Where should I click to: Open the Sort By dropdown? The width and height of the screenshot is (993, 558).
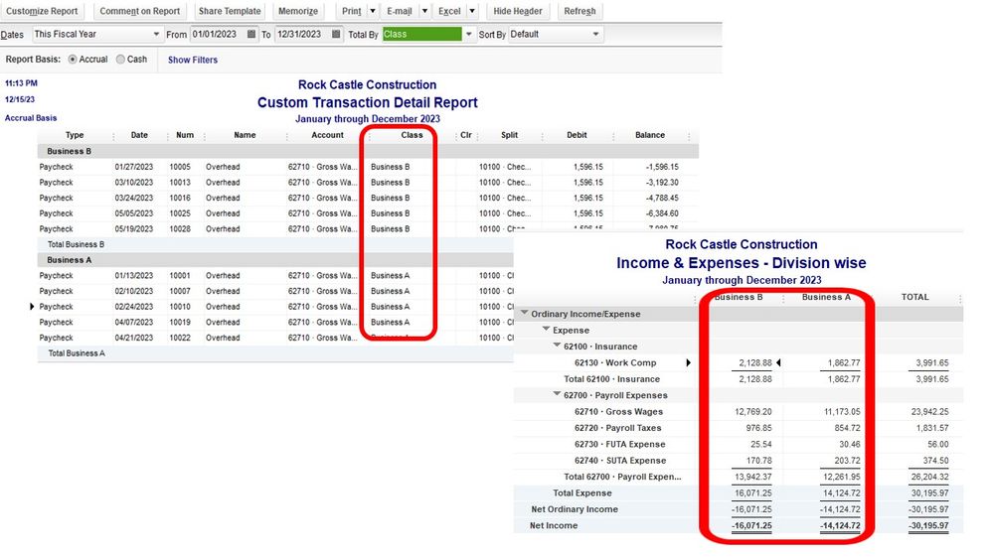click(x=595, y=34)
